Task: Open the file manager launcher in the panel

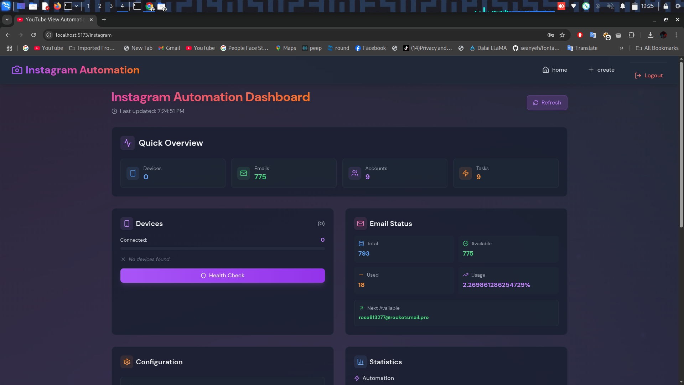Action: coord(33,6)
